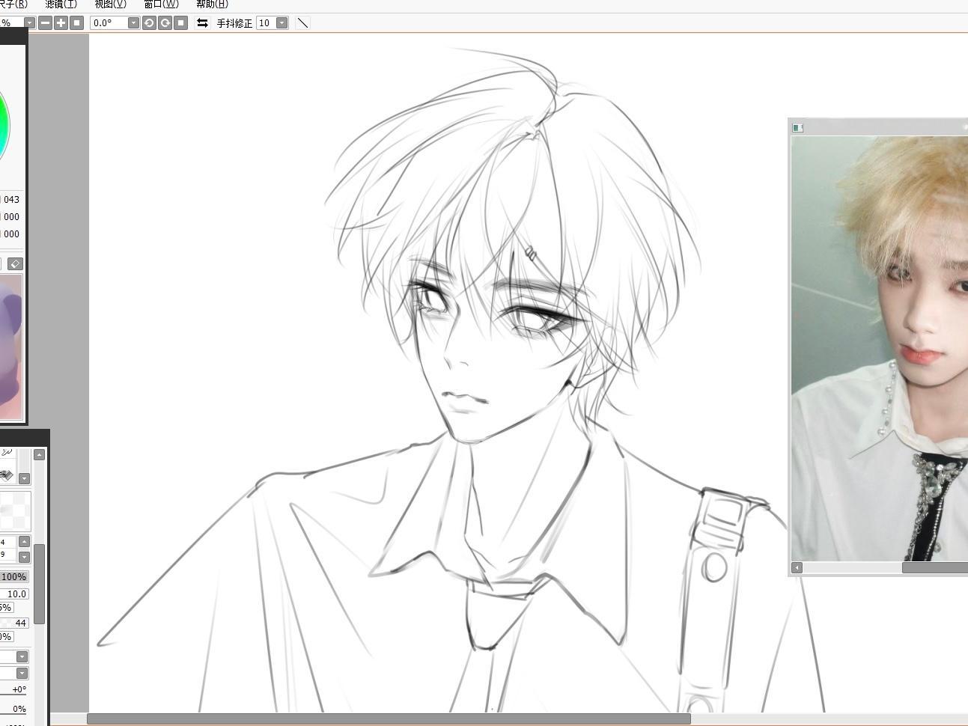Viewport: 968px width, 726px height.
Task: Click the zoom in plus button
Action: [x=61, y=22]
